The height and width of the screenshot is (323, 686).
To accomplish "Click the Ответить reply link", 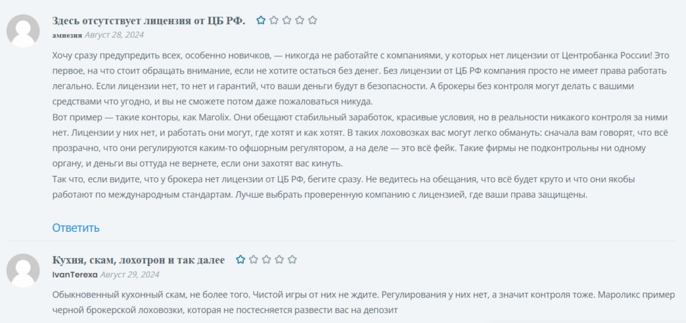I will (76, 227).
